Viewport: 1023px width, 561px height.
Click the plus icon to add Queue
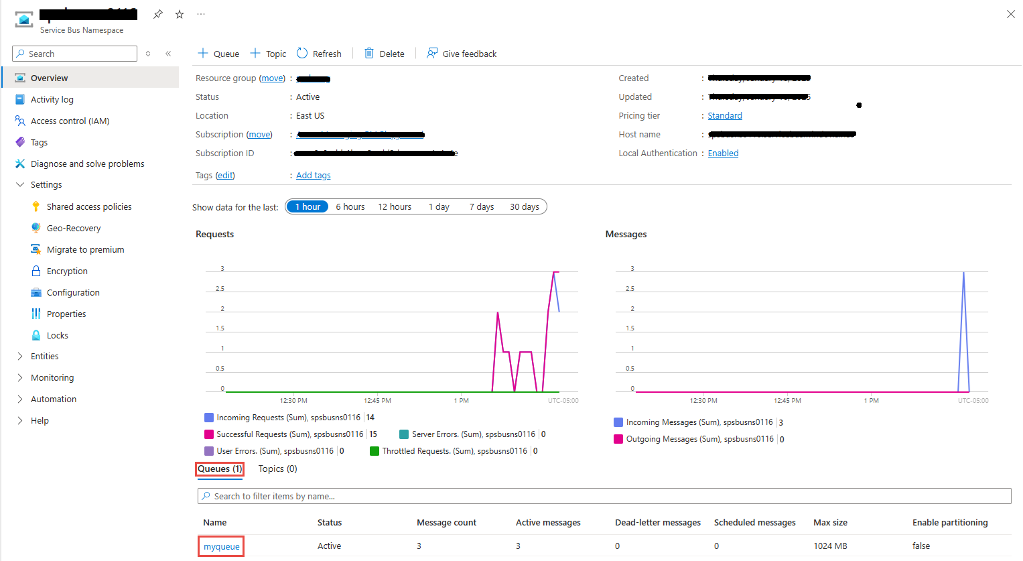203,53
